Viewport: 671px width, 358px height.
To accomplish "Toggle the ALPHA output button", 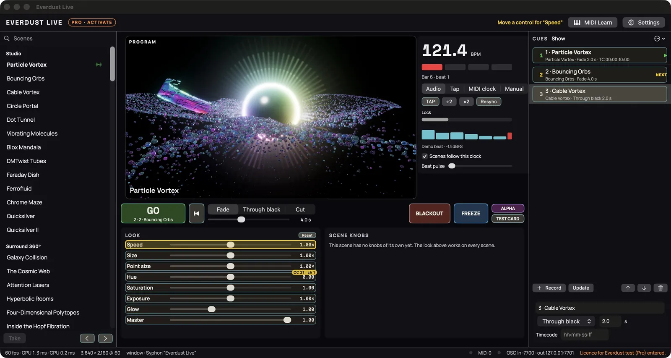I will (508, 209).
